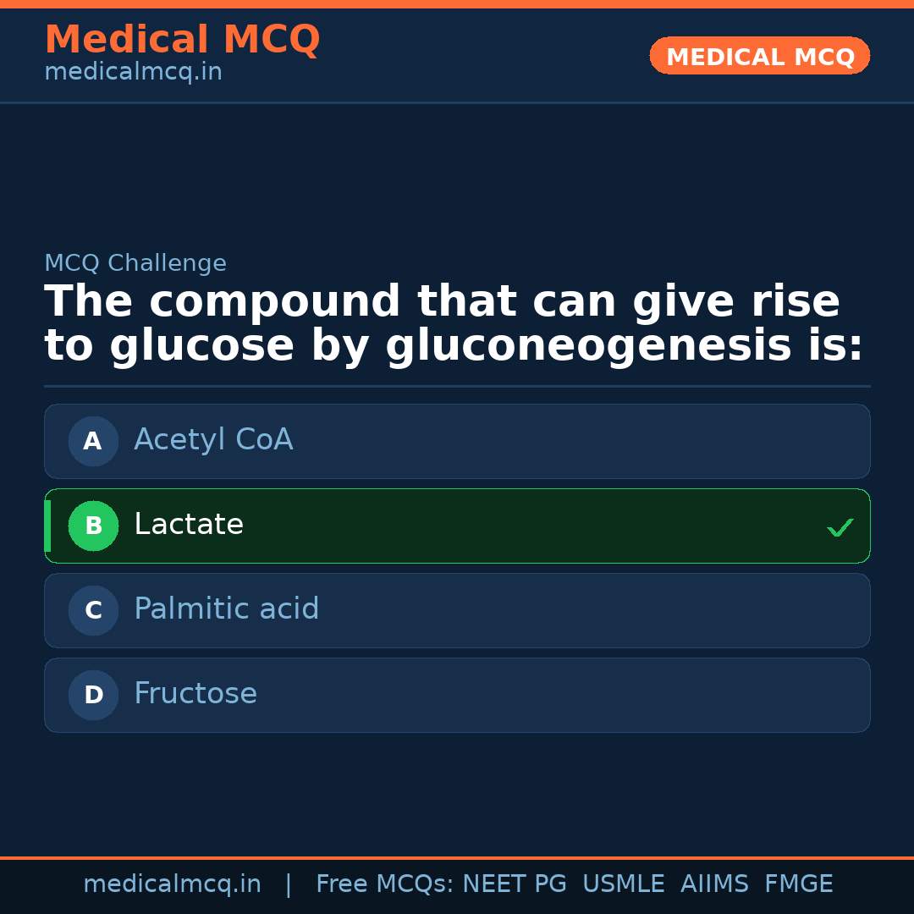The width and height of the screenshot is (914, 914).
Task: Select the NEET PG category
Action: coord(514,884)
